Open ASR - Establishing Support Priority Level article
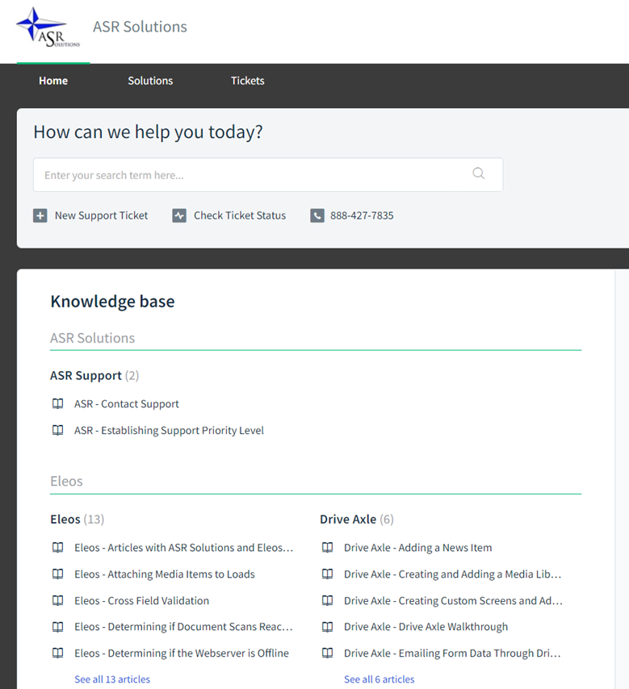Viewport: 629px width, 689px height. pyautogui.click(x=169, y=431)
